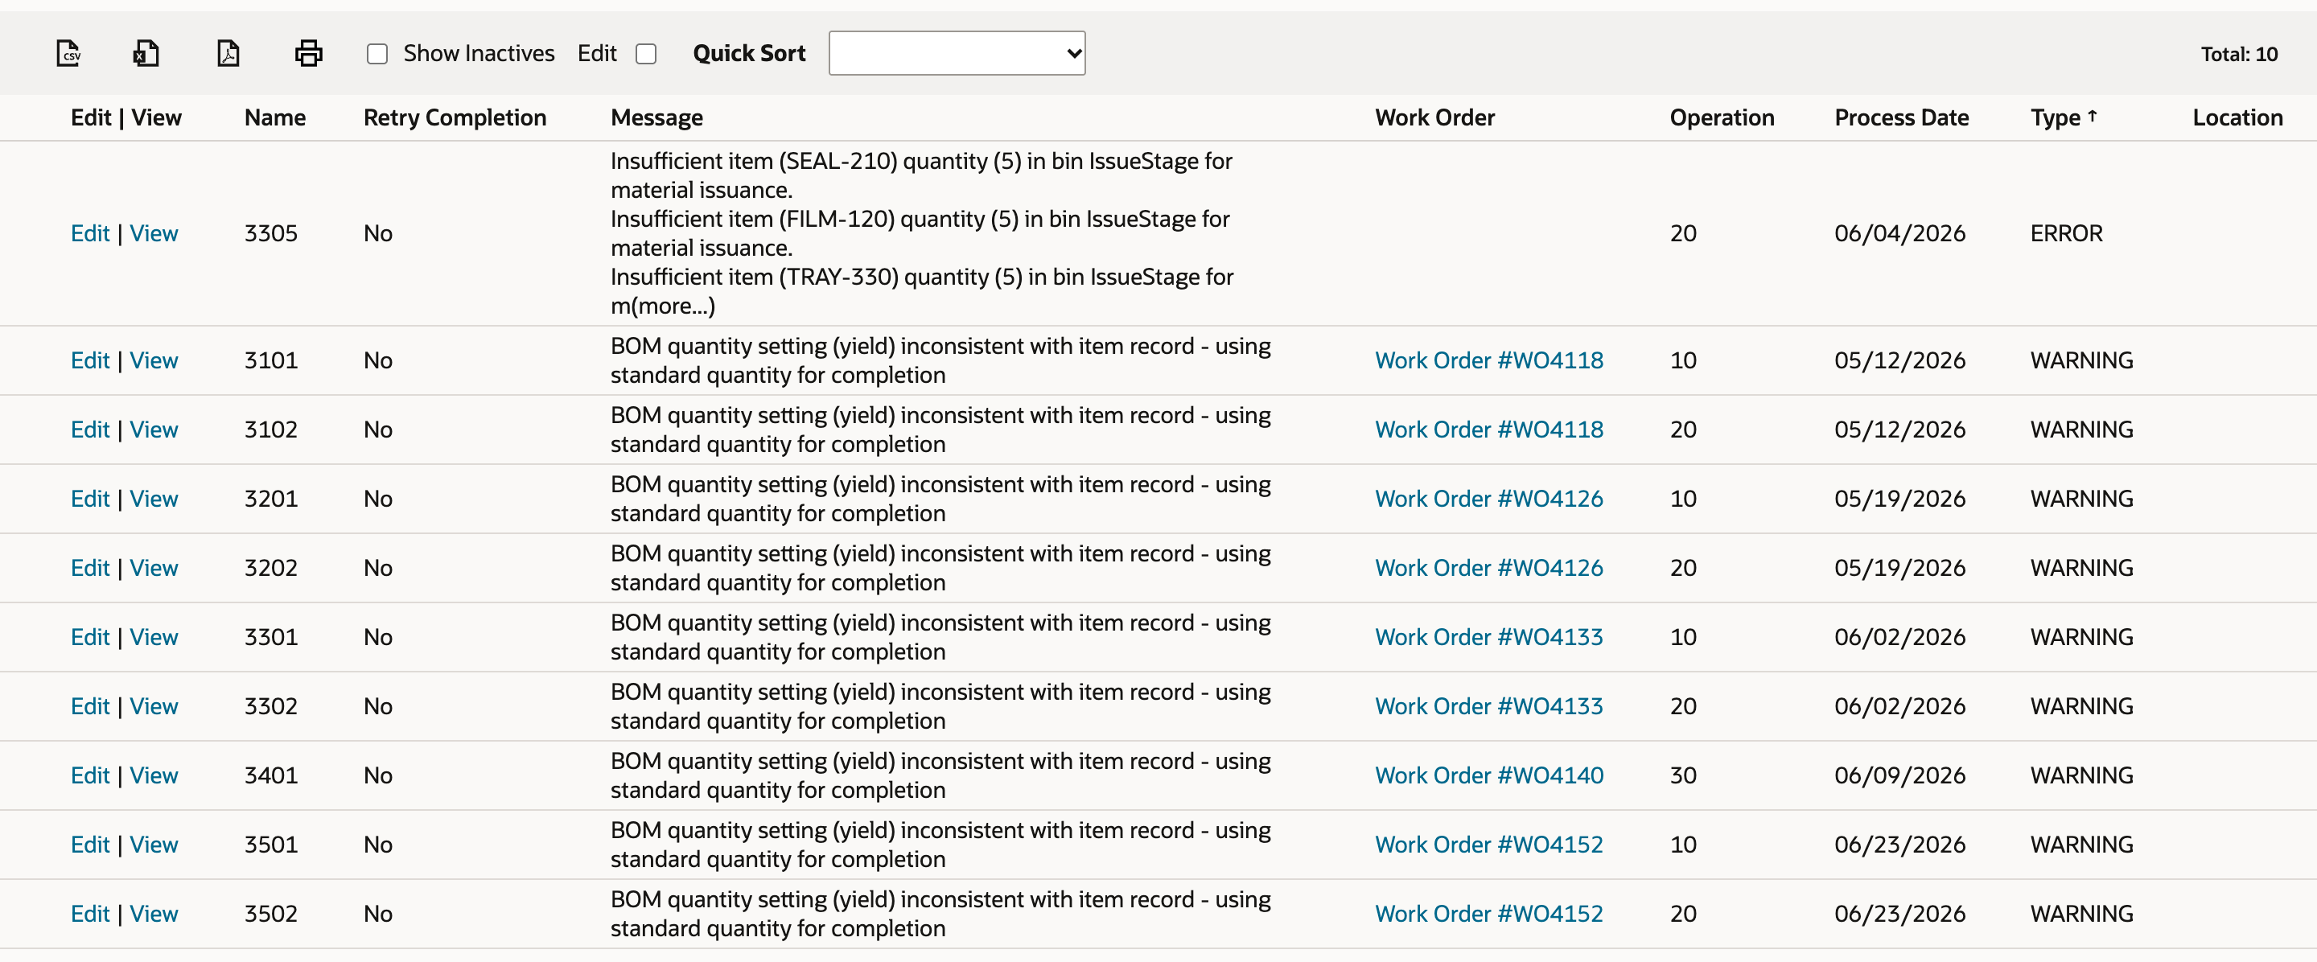View record 3301

point(154,637)
